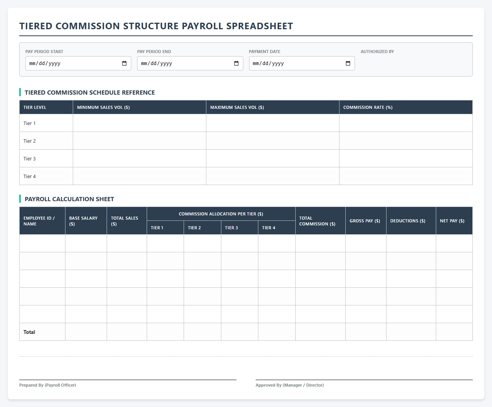Image resolution: width=492 pixels, height=407 pixels.
Task: Click the 'Prepared By (Payroll Officer)' signature label
Action: [x=48, y=385]
